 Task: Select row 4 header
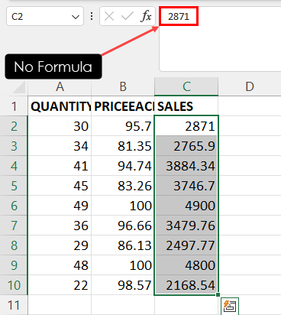pyautogui.click(x=14, y=166)
